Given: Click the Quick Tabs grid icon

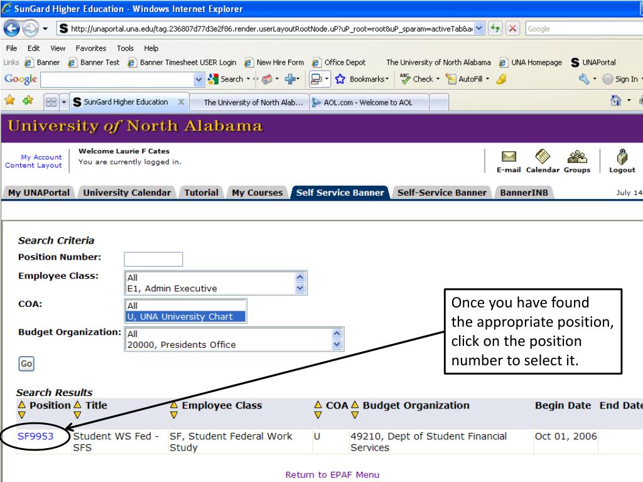Looking at the screenshot, I should point(51,102).
